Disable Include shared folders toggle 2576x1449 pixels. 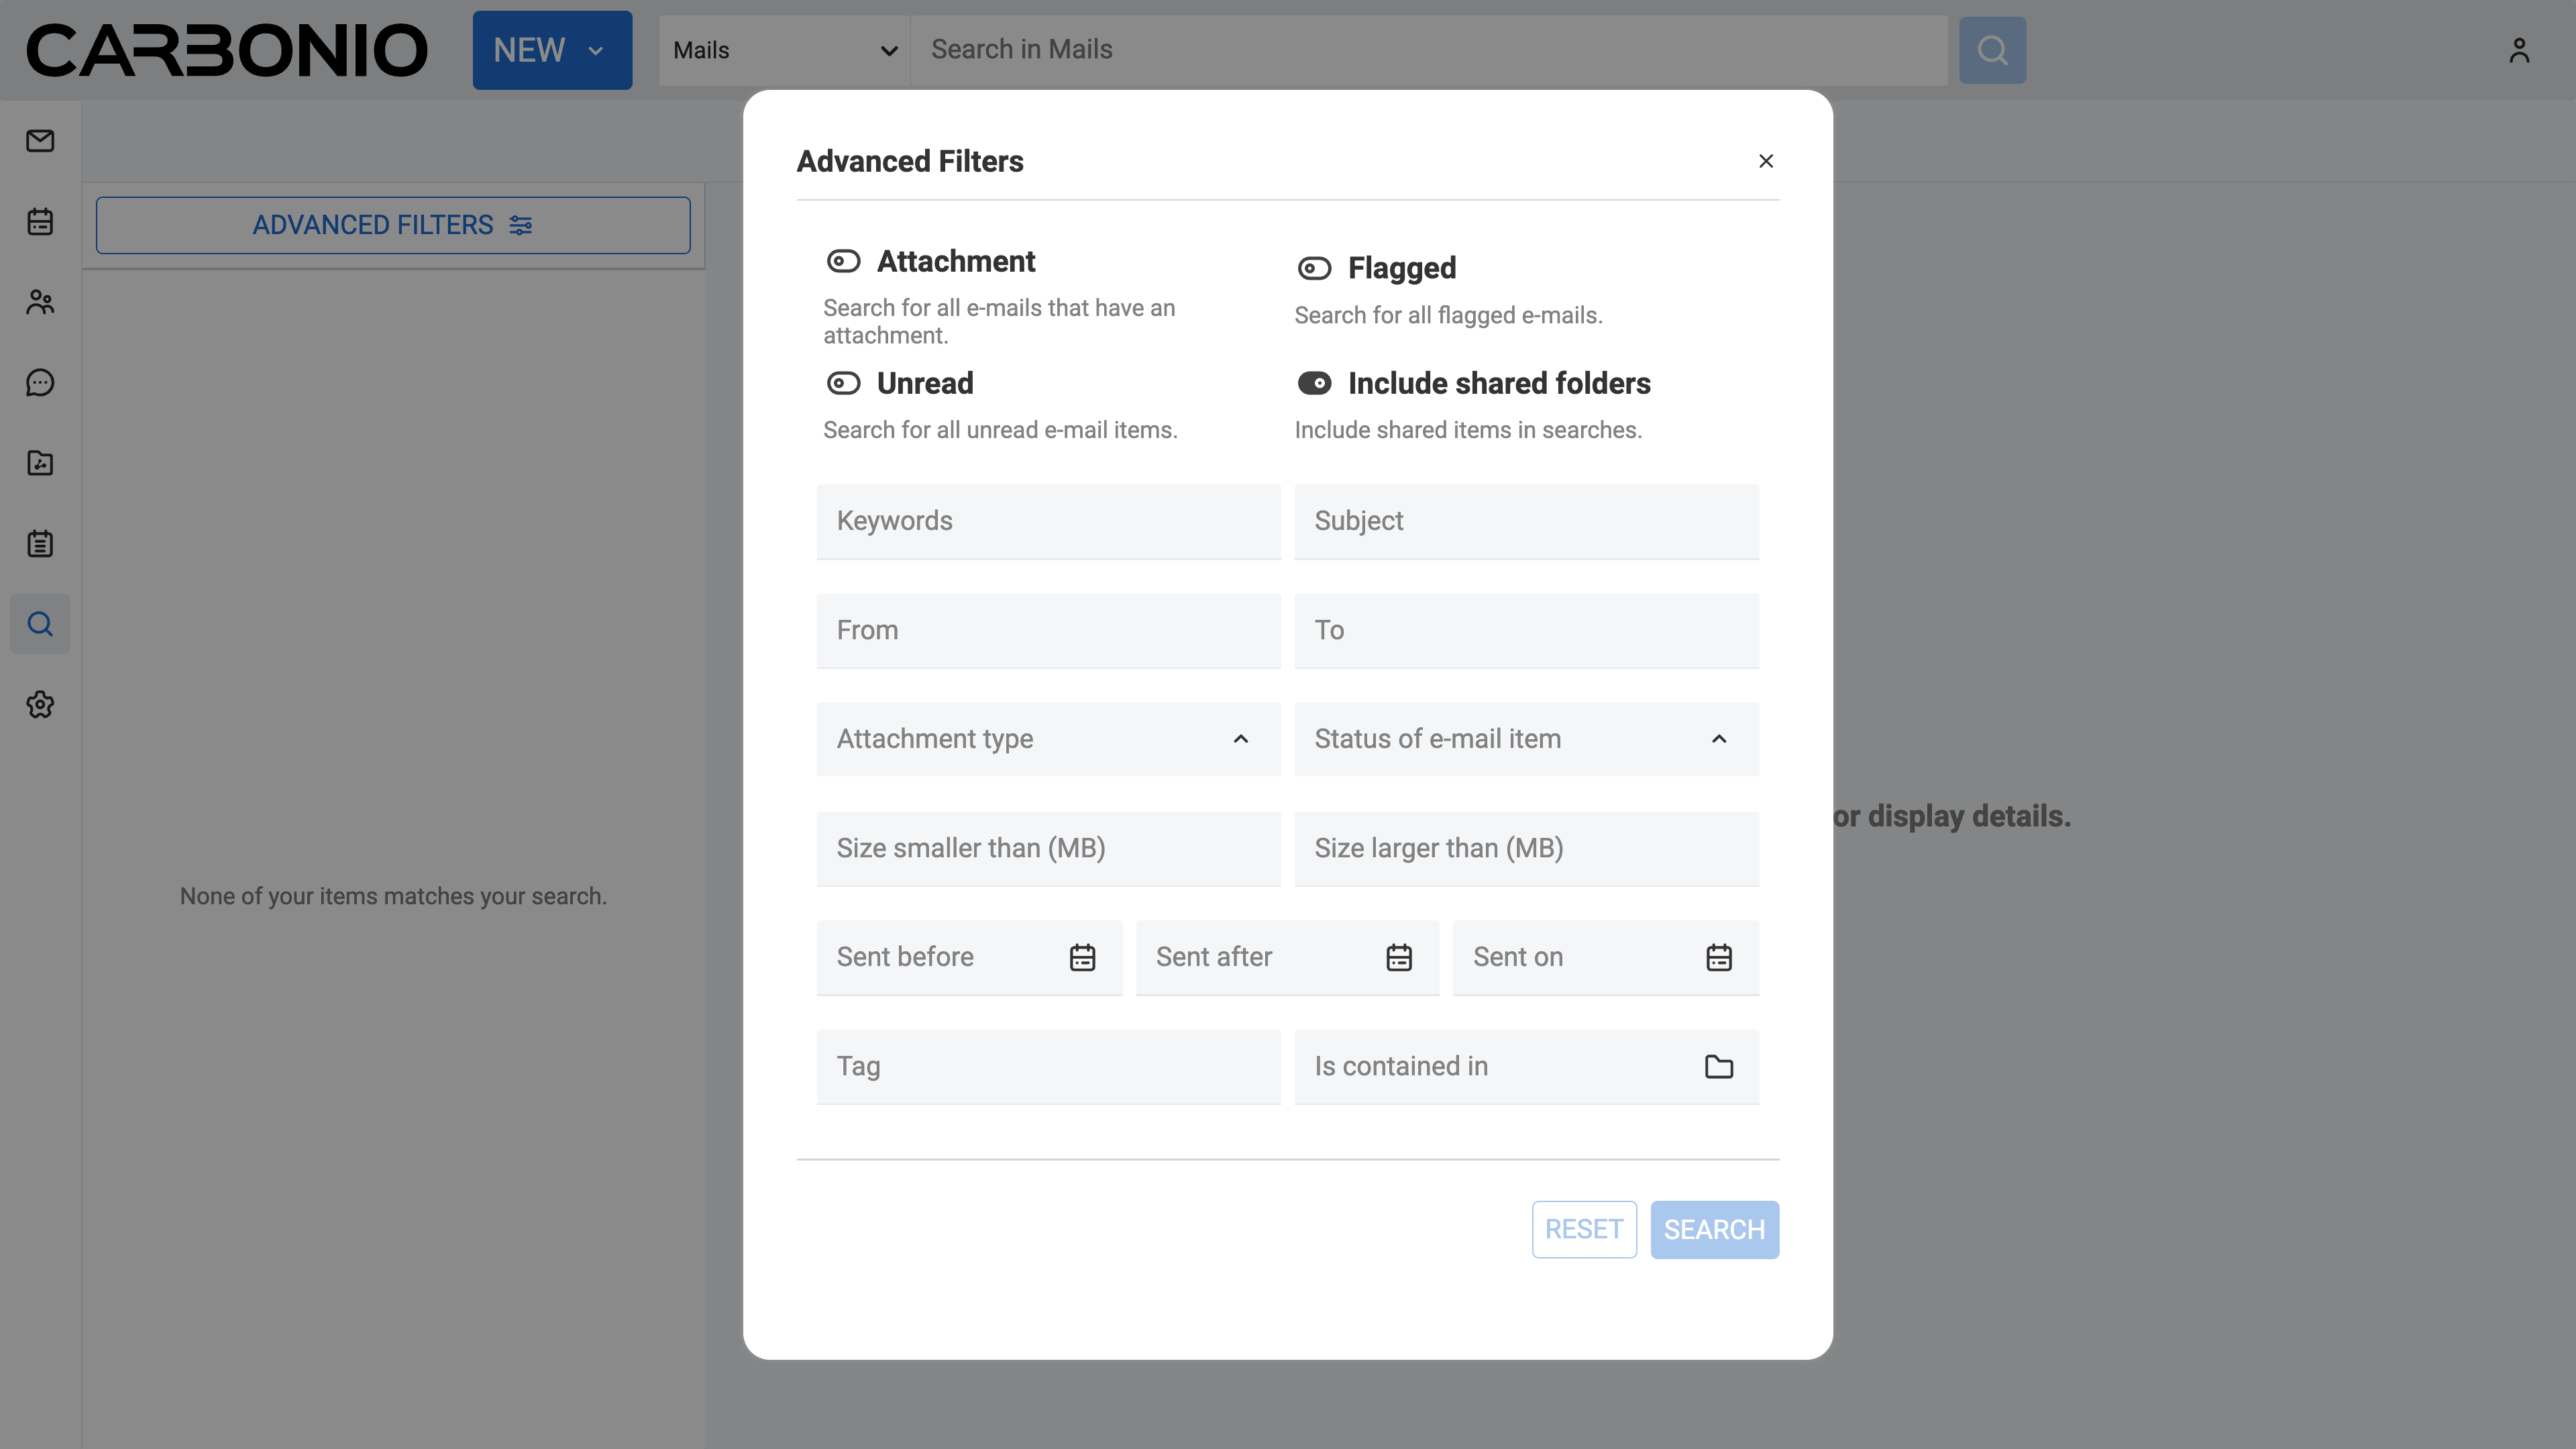point(1314,384)
